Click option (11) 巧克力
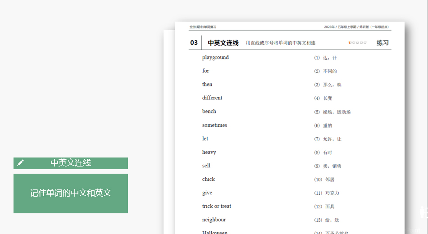Image resolution: width=428 pixels, height=234 pixels. click(327, 193)
